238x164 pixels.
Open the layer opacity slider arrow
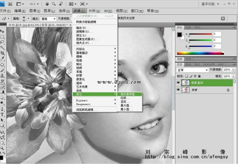233,70
